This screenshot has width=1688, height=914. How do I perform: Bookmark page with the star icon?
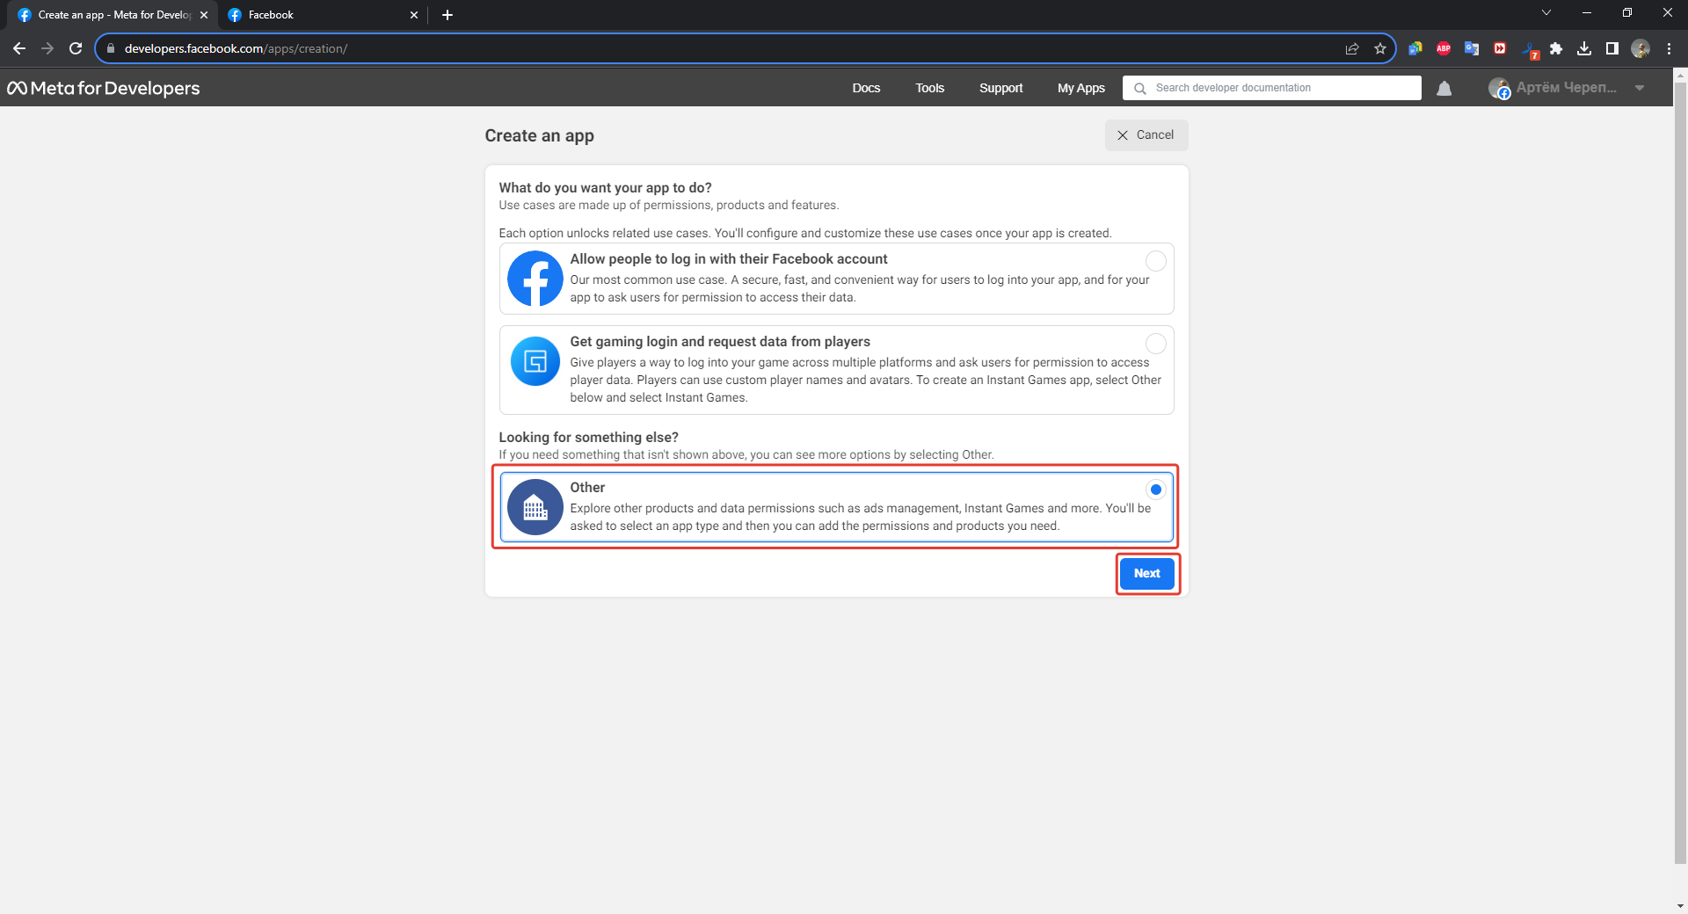[1380, 48]
